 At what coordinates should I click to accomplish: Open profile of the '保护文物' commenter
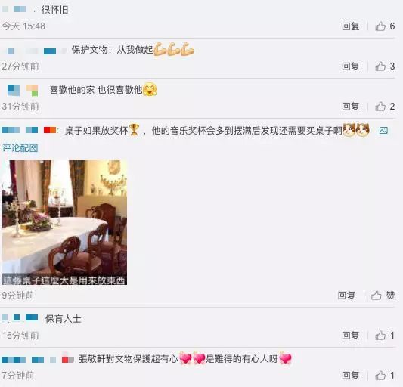point(36,51)
